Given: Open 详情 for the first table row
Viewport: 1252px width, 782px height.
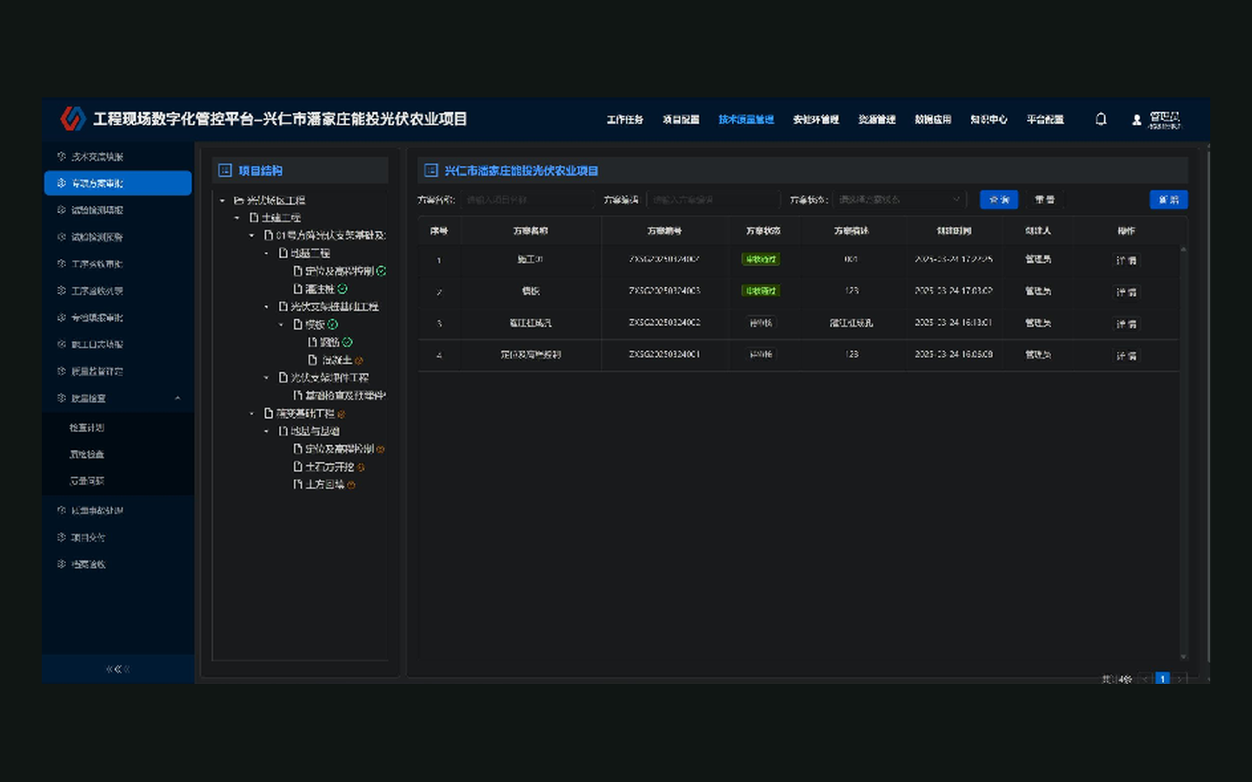Looking at the screenshot, I should tap(1127, 261).
